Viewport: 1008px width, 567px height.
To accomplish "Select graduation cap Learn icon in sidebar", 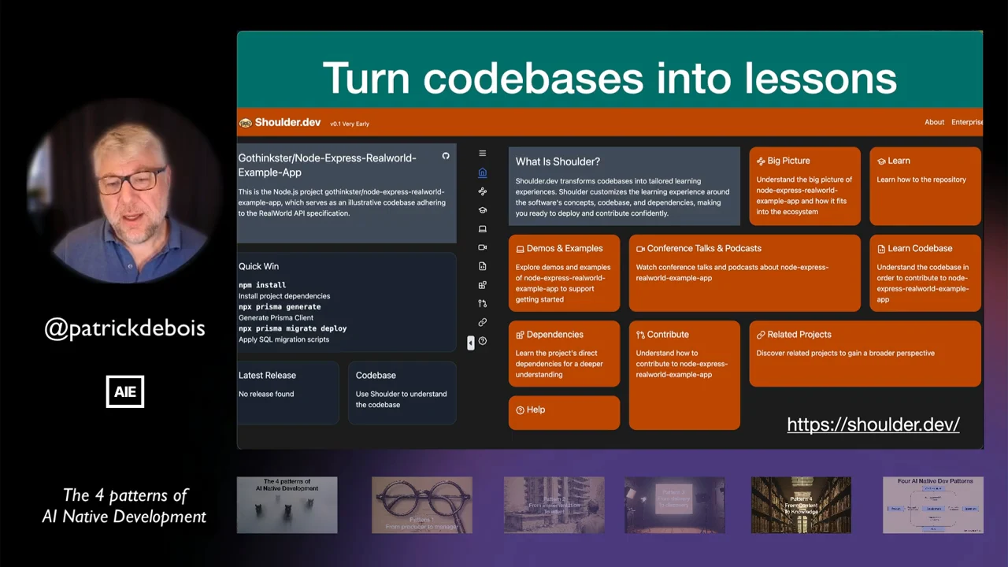I will pyautogui.click(x=483, y=210).
